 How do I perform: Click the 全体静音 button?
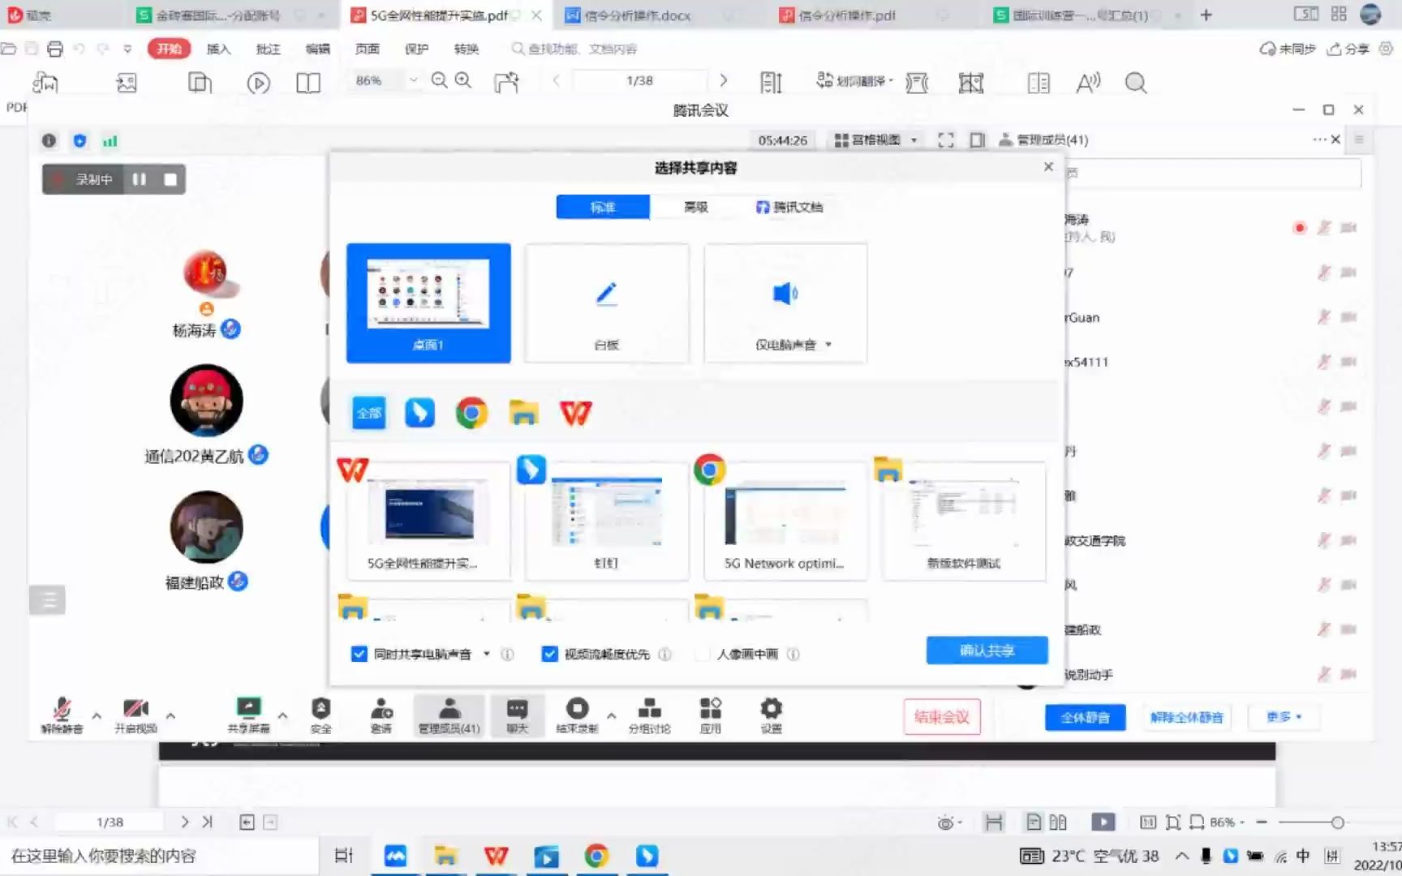pyautogui.click(x=1085, y=717)
